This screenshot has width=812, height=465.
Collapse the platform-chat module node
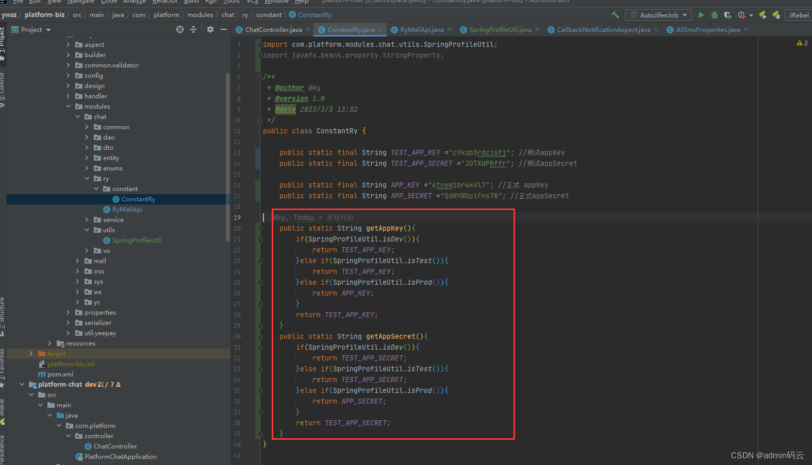coord(22,385)
